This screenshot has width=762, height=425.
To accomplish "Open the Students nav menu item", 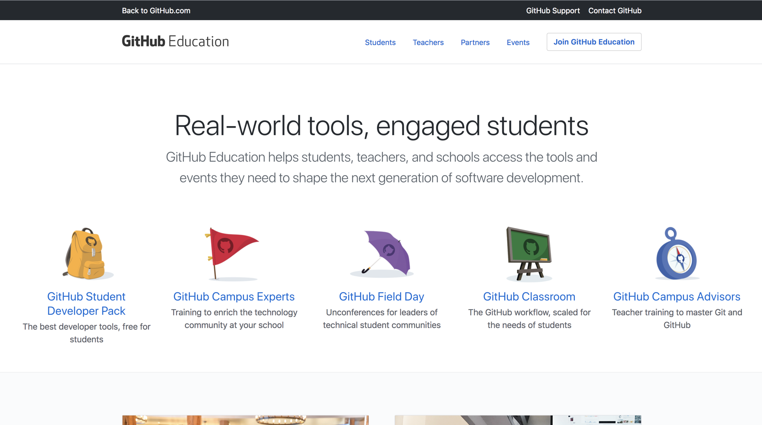I will coord(380,42).
